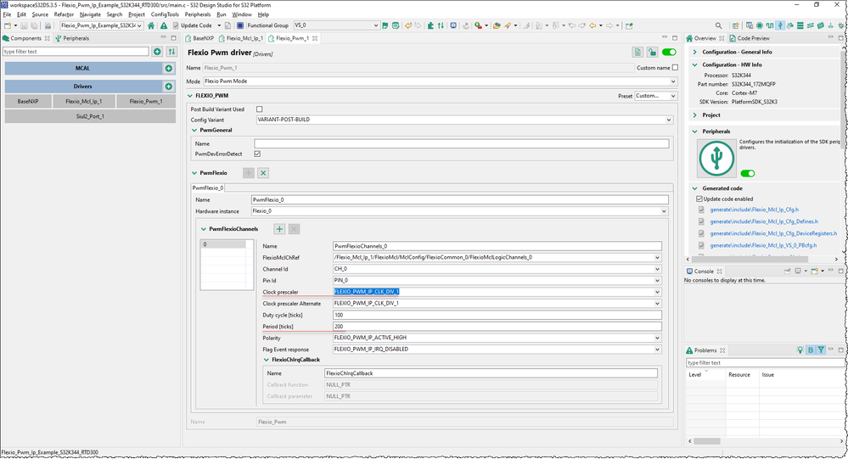The height and width of the screenshot is (459, 848).
Task: Switch to the Flexio_Mcl_Ip_1 editor tab
Action: [x=241, y=38]
